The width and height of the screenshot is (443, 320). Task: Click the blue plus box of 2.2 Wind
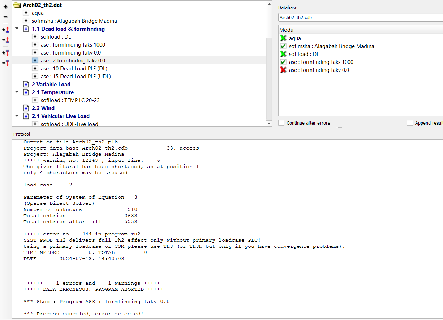tap(26, 108)
